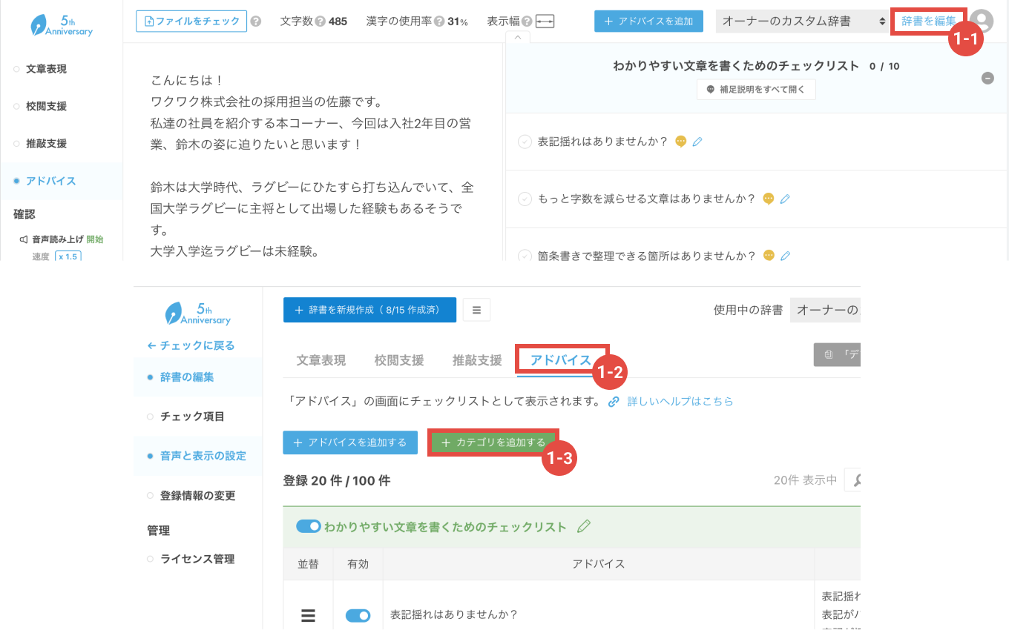1009x630 pixels.
Task: Click the 辞書を編集 link
Action: [x=929, y=21]
